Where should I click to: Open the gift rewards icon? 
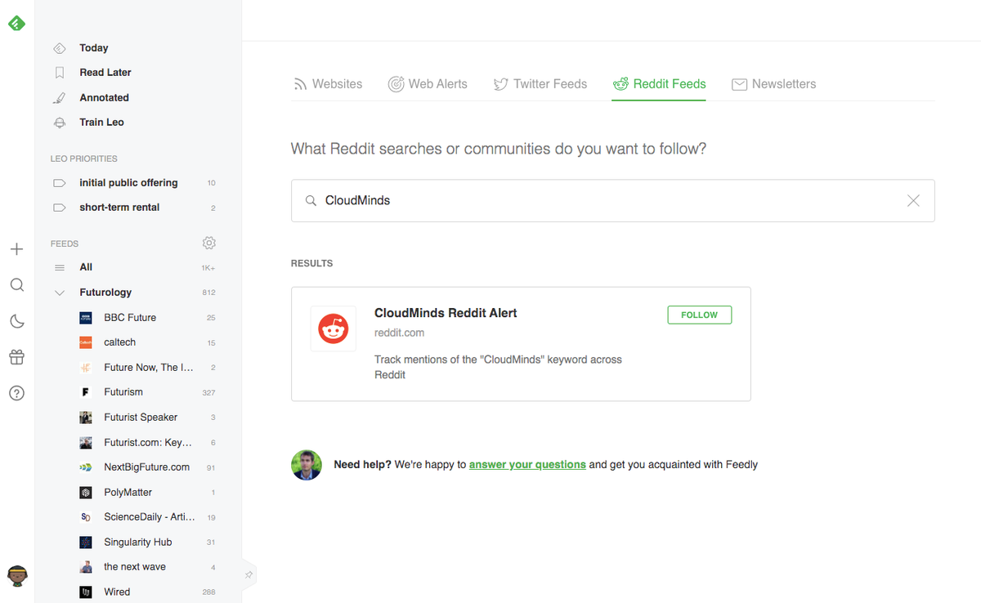coord(16,357)
